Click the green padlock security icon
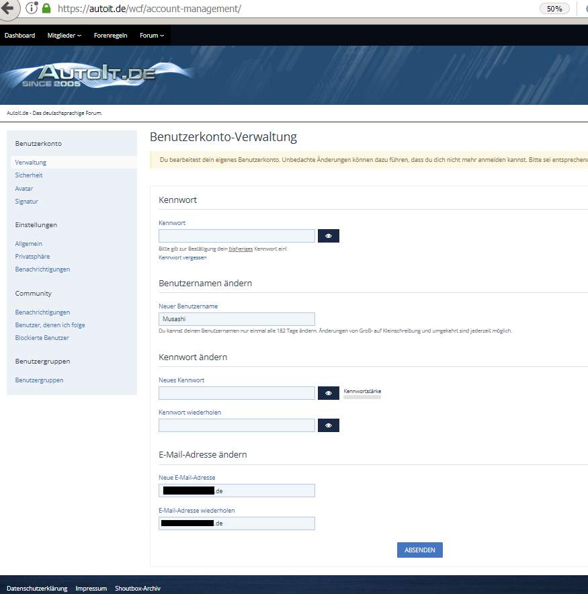This screenshot has height=594, width=588. (46, 9)
